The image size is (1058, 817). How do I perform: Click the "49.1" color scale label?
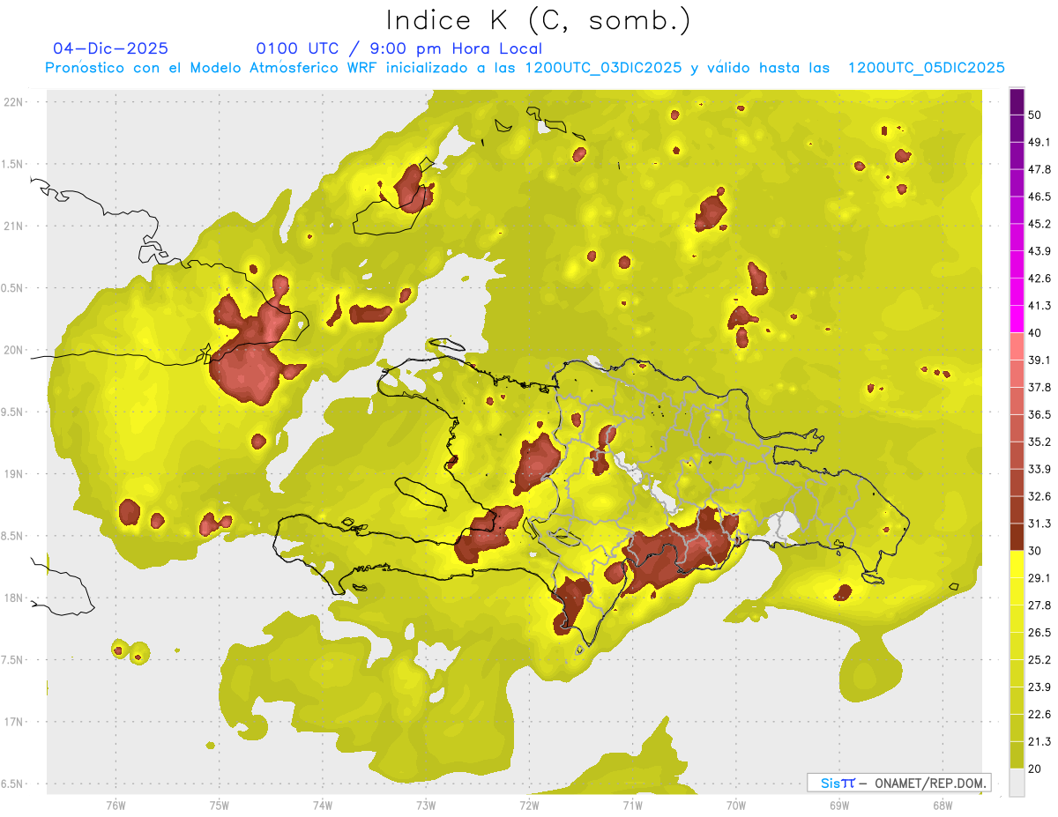click(x=1039, y=142)
